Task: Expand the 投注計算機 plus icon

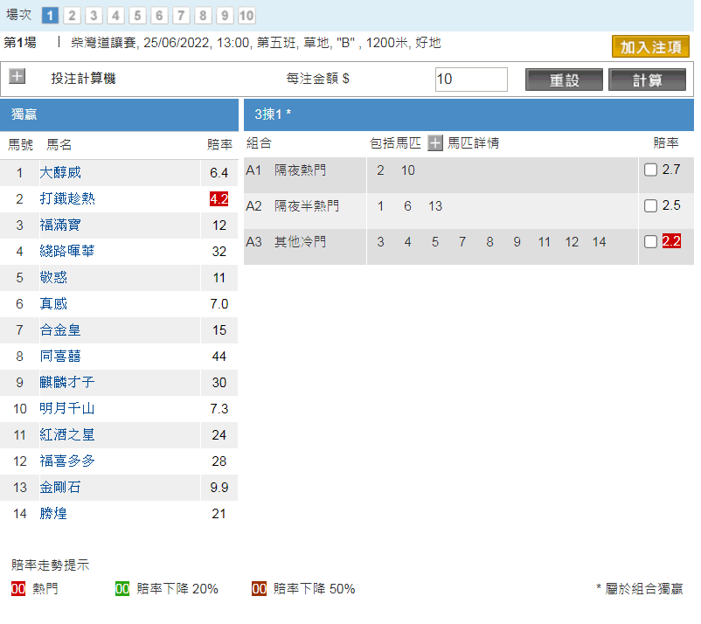Action: [x=17, y=77]
